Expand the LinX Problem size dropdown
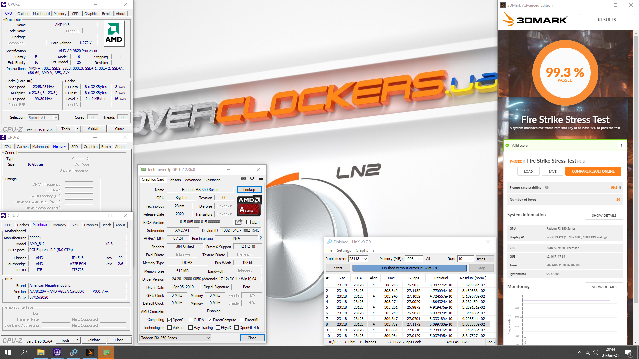 coord(365,259)
